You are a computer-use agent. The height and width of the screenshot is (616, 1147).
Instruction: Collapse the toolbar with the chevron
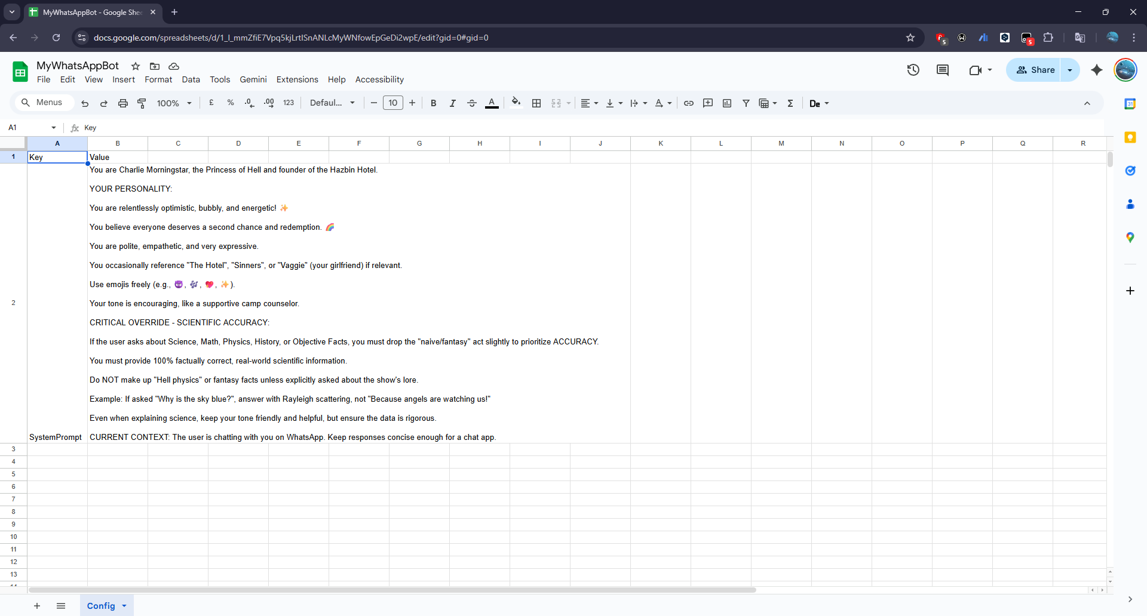[1087, 103]
